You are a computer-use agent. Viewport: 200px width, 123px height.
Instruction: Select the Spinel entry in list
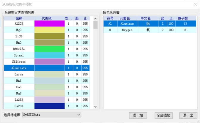pos(19,55)
